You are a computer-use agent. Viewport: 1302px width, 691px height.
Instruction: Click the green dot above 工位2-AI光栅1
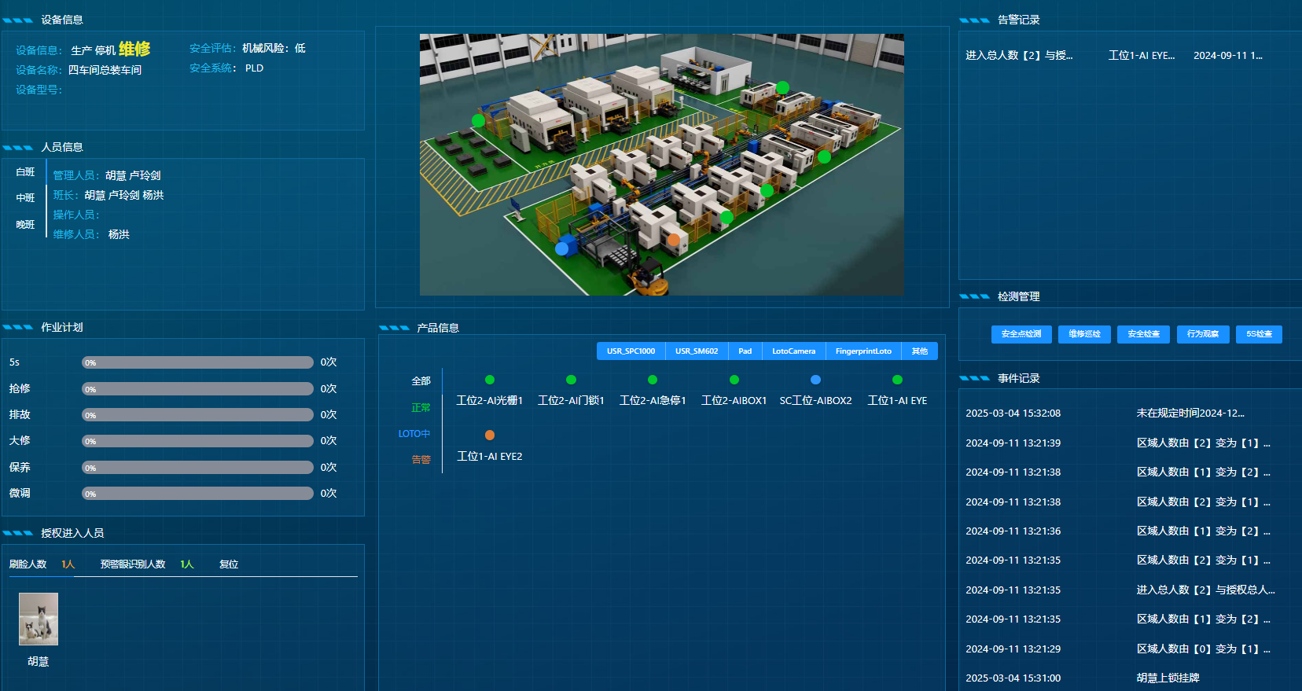(x=490, y=380)
